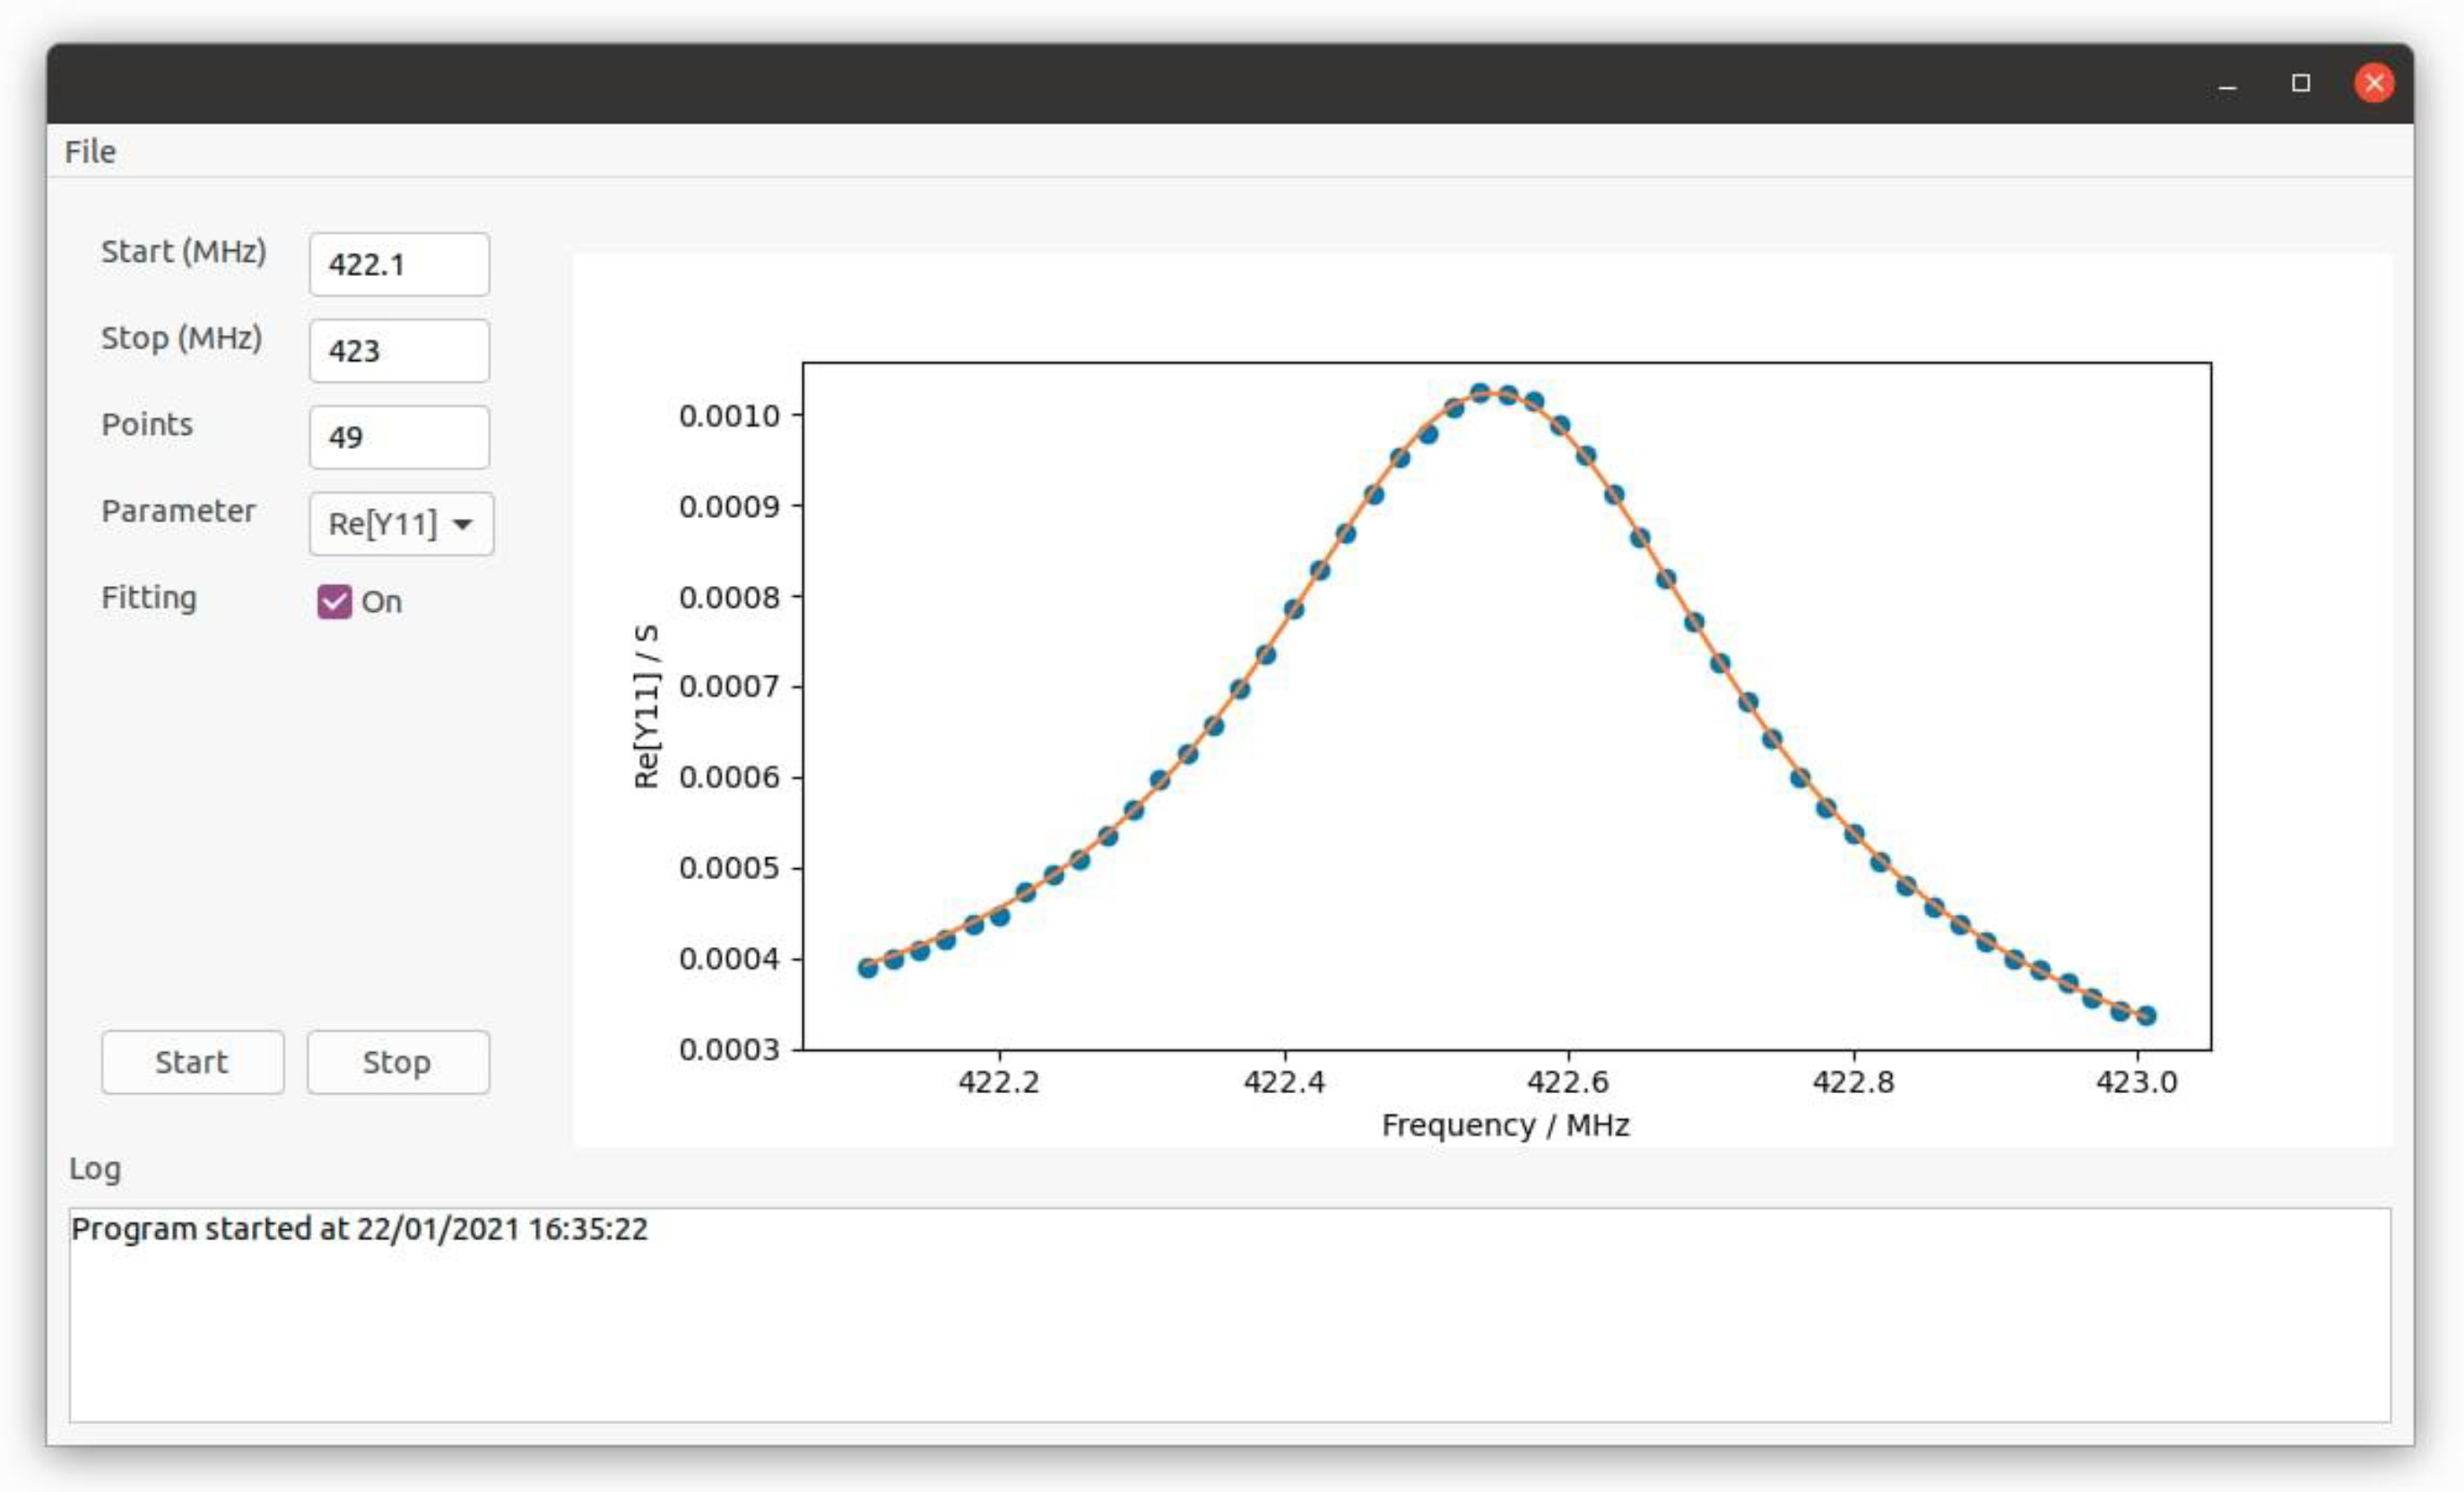Click the Start (MHz) input field
Image resolution: width=2464 pixels, height=1492 pixels.
[x=399, y=265]
